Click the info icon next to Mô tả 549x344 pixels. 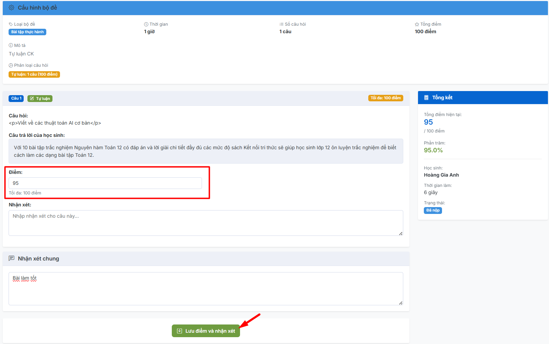click(x=11, y=46)
